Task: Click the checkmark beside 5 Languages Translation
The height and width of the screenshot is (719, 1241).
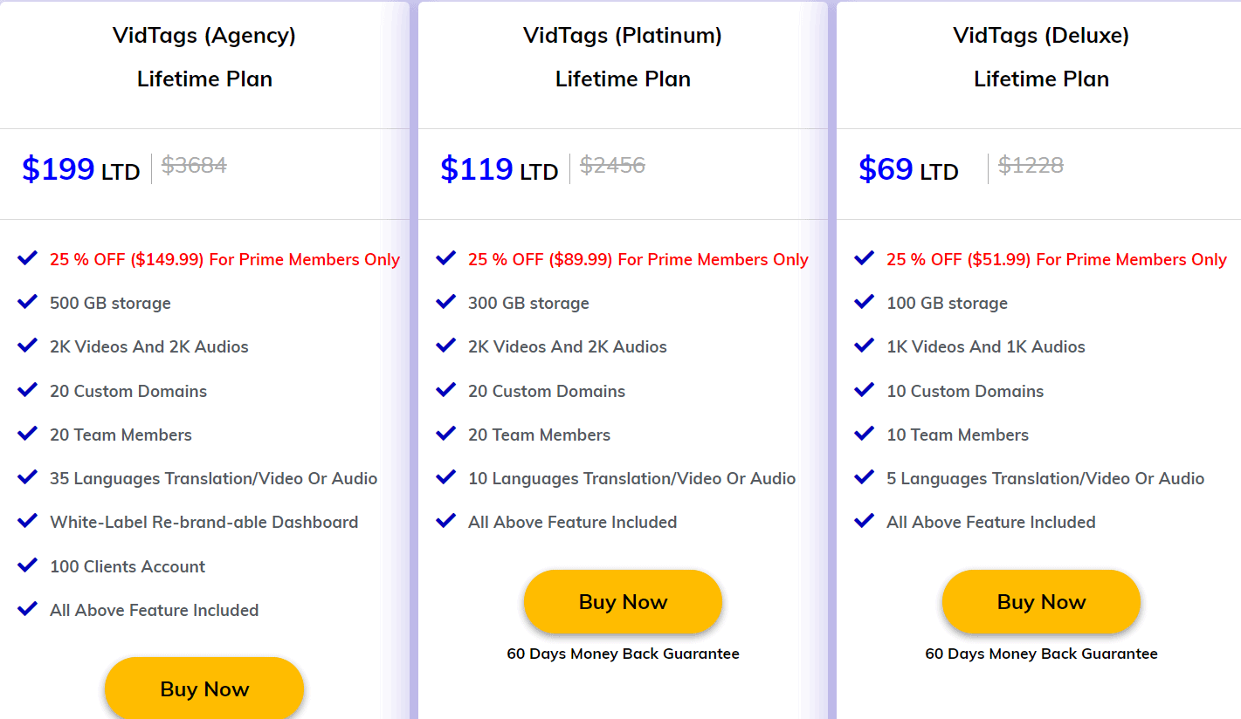Action: point(864,477)
